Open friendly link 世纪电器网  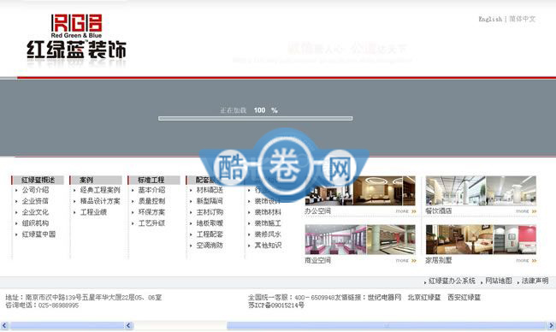point(384,298)
